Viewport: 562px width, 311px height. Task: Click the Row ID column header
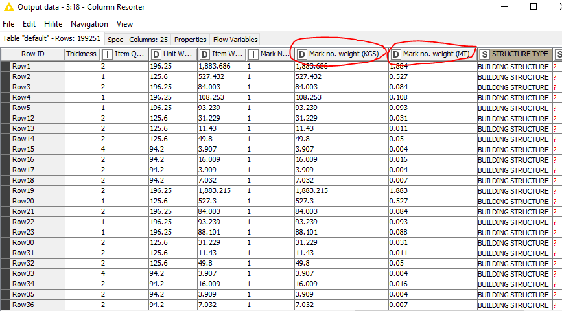32,54
